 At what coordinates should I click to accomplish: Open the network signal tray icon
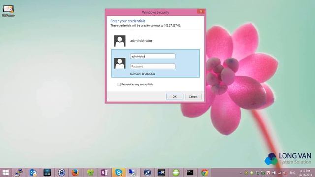pyautogui.click(x=280, y=173)
